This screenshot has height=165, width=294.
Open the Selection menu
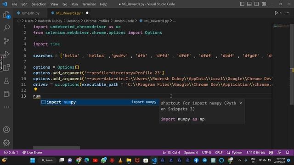pos(39,4)
